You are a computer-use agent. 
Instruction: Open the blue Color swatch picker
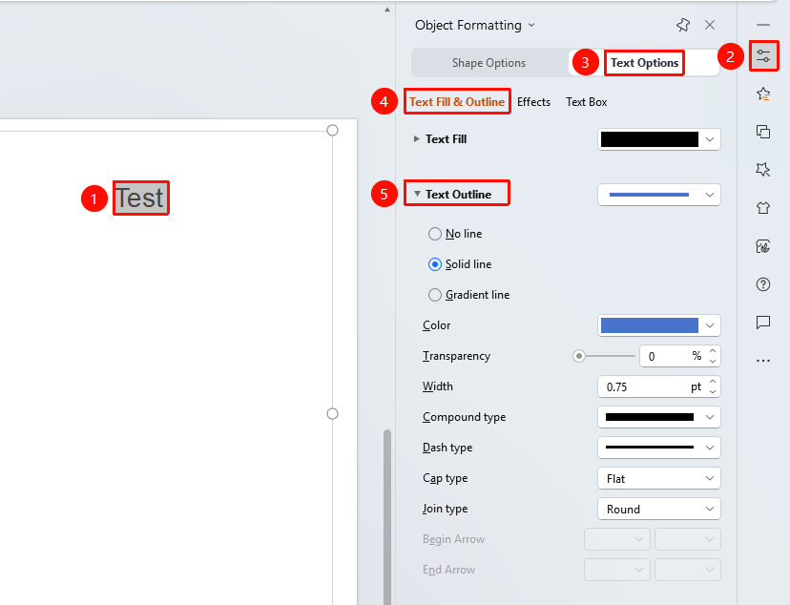point(659,325)
